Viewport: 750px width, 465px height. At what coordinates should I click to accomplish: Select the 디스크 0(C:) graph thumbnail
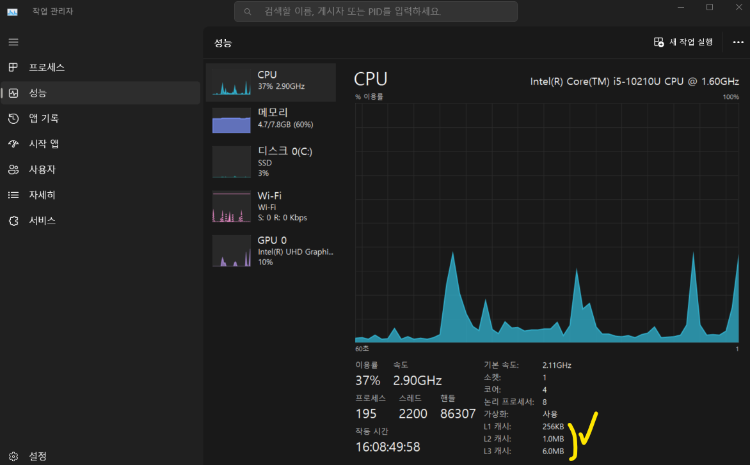pyautogui.click(x=232, y=162)
